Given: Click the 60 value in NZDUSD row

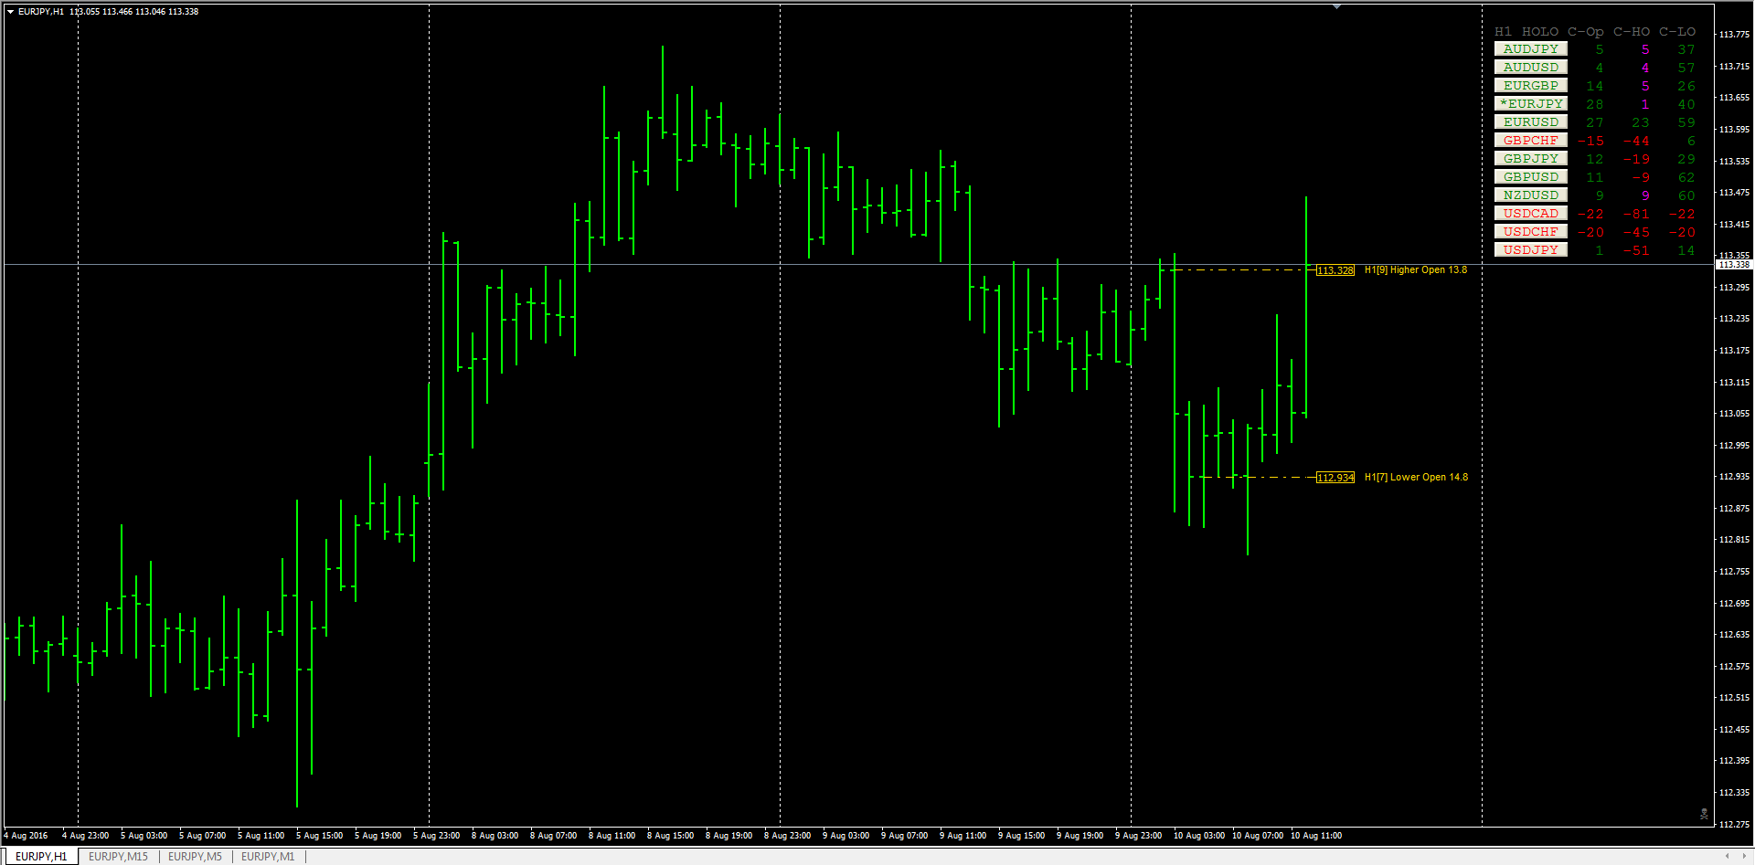Looking at the screenshot, I should coord(1686,196).
